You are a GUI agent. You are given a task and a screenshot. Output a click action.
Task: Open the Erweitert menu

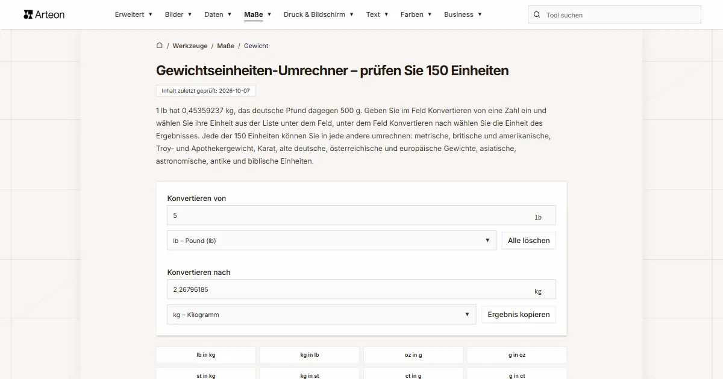(x=134, y=14)
